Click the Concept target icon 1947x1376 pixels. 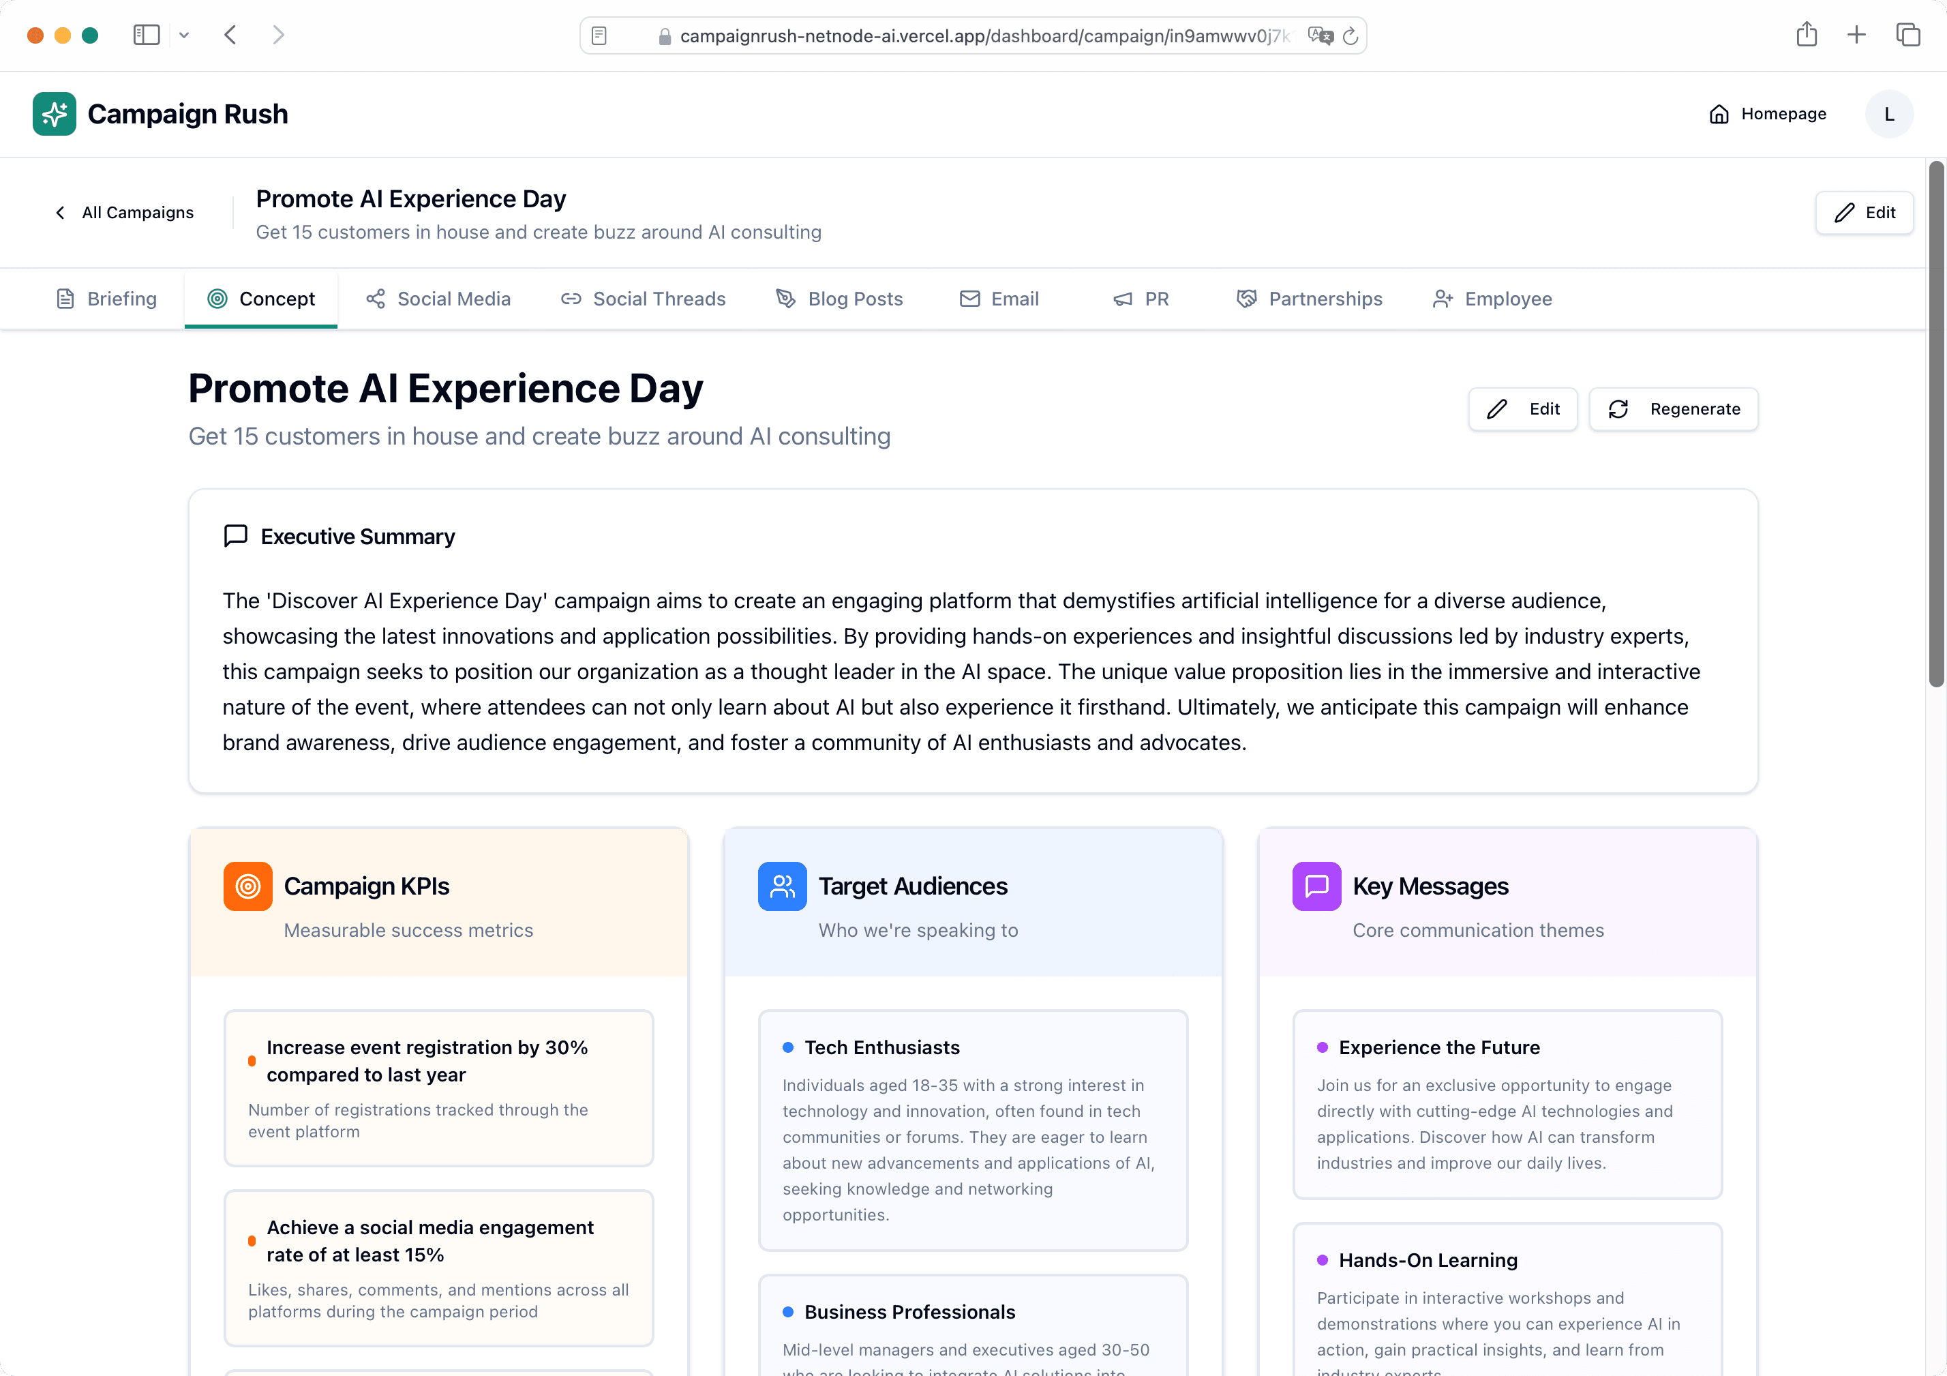point(217,299)
